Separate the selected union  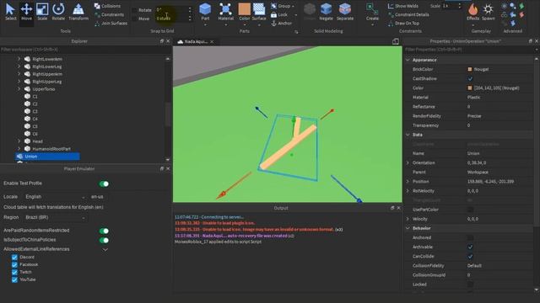coord(345,12)
